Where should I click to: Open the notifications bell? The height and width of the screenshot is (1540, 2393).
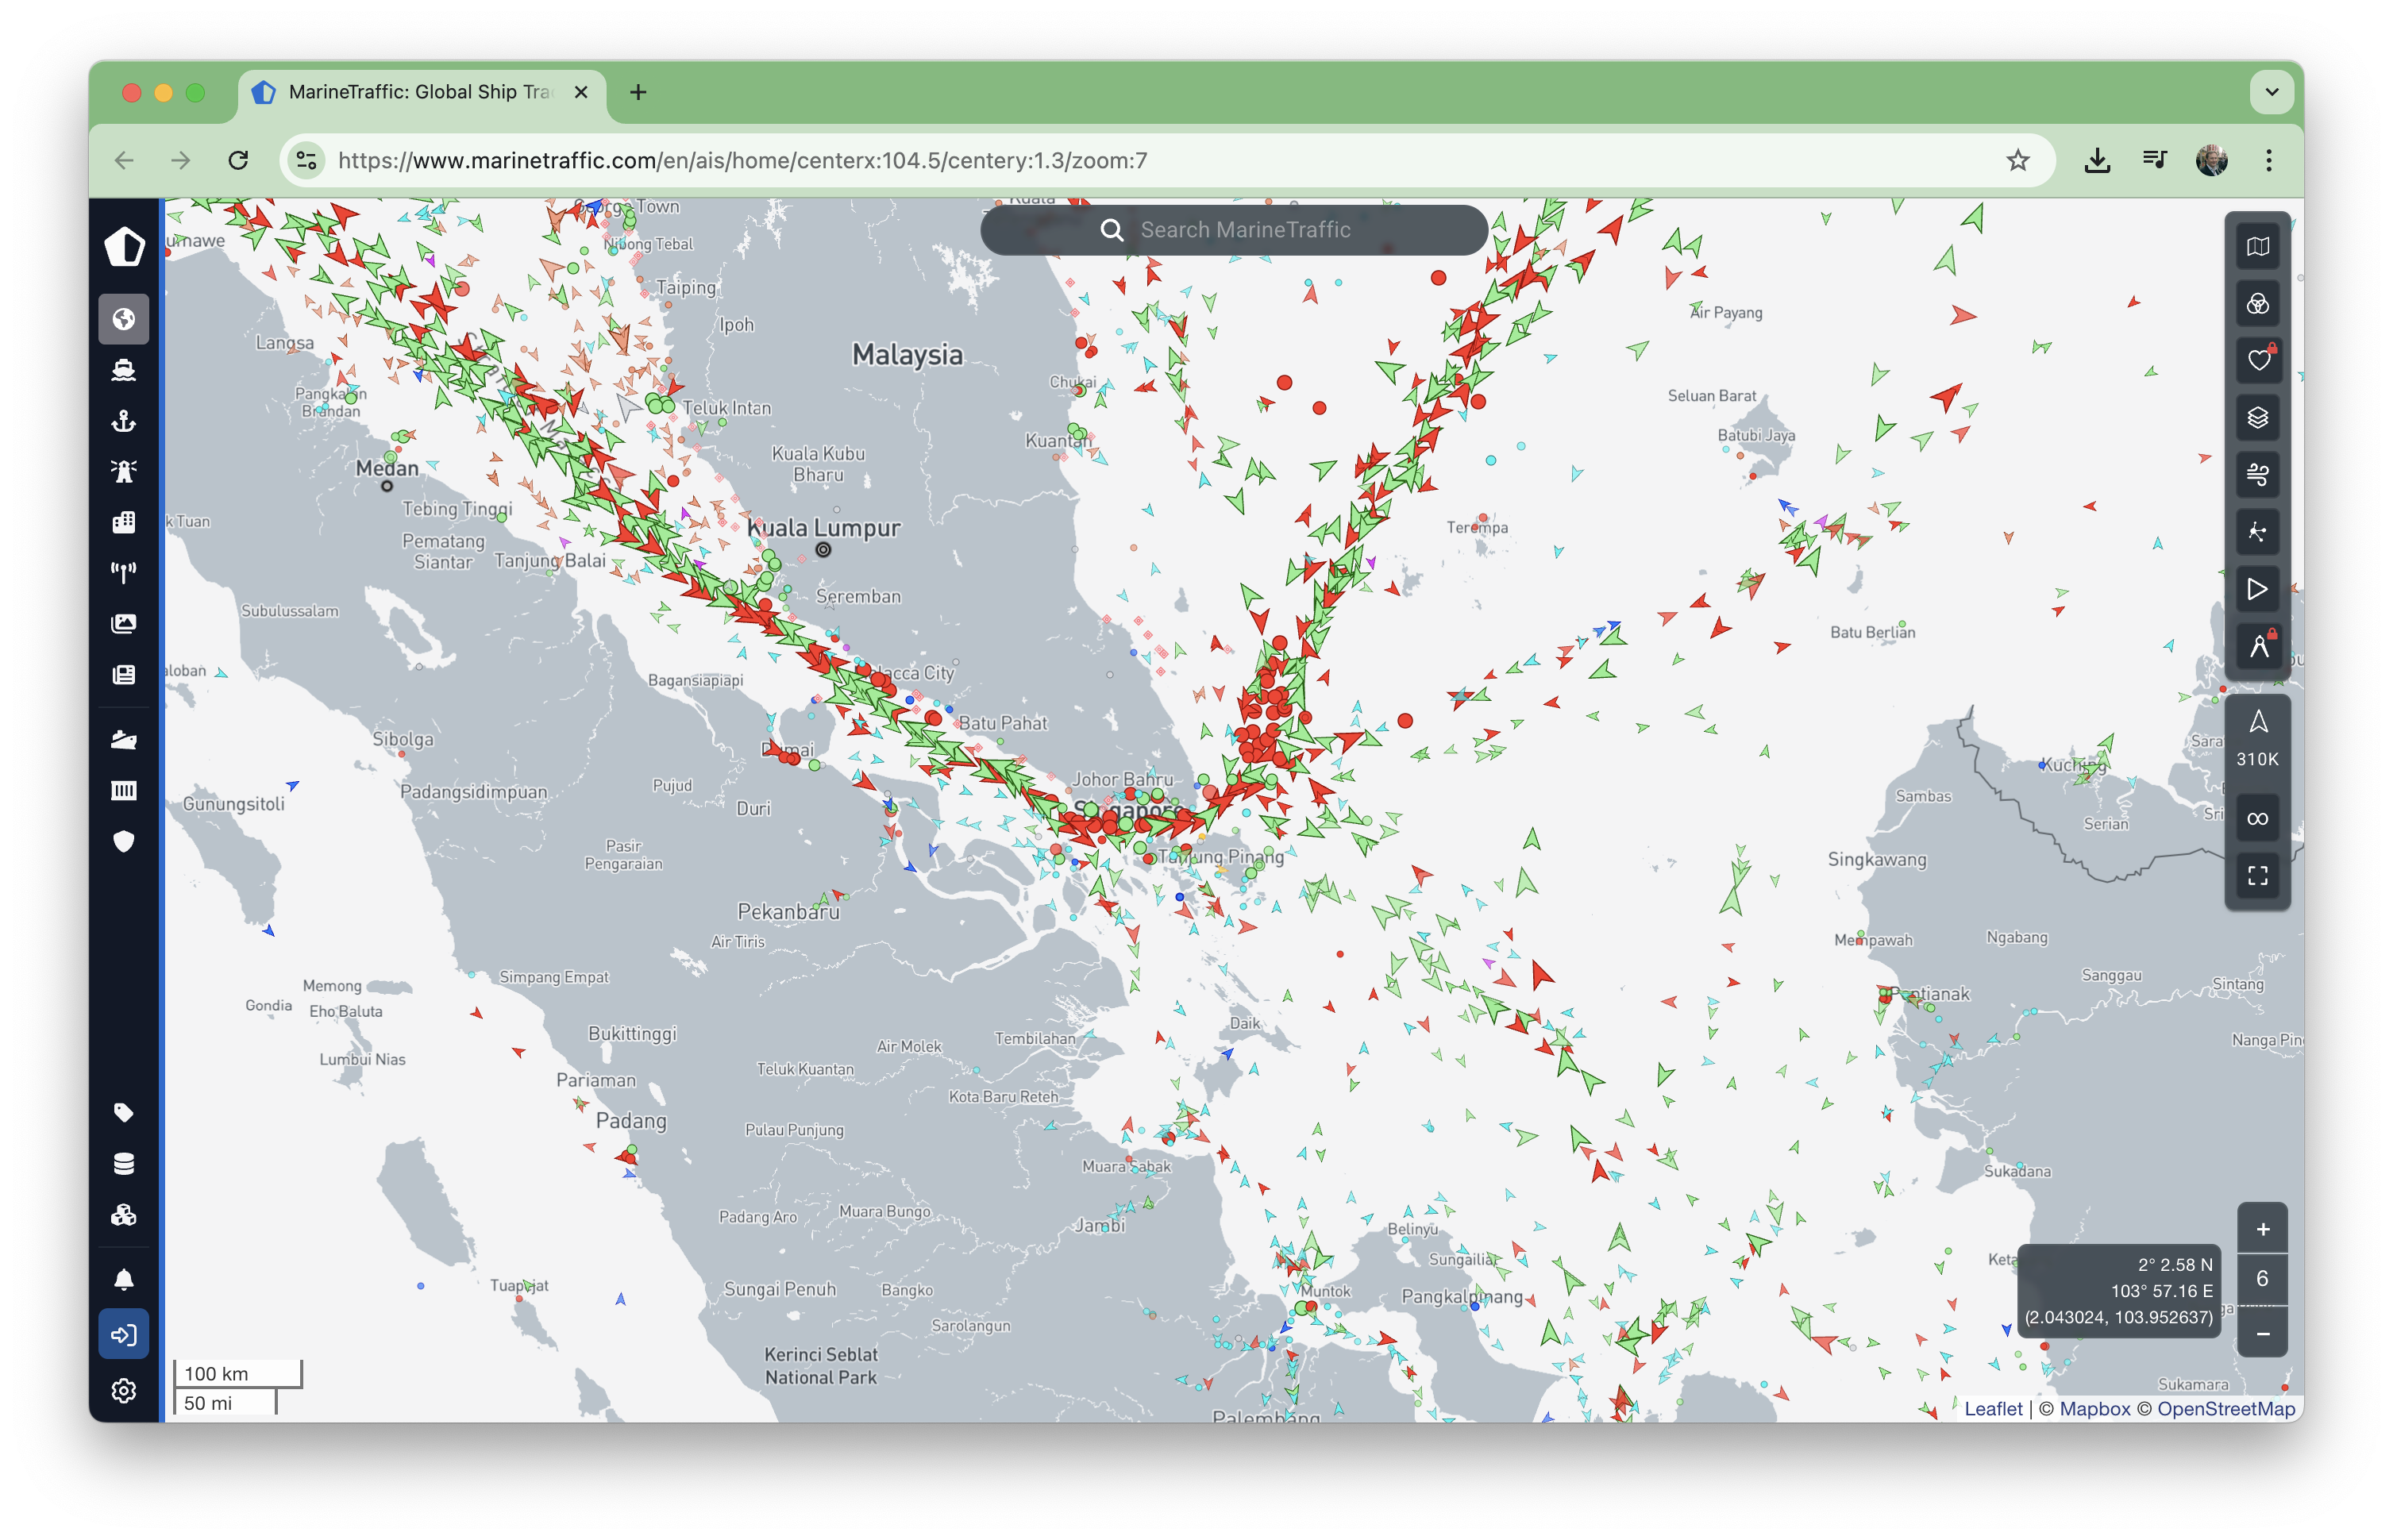pyautogui.click(x=124, y=1277)
